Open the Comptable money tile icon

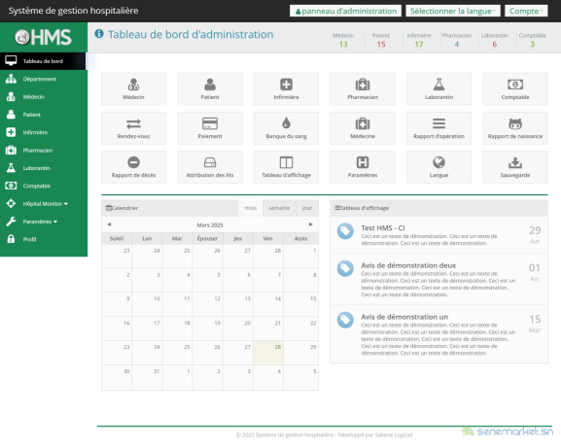pos(515,85)
